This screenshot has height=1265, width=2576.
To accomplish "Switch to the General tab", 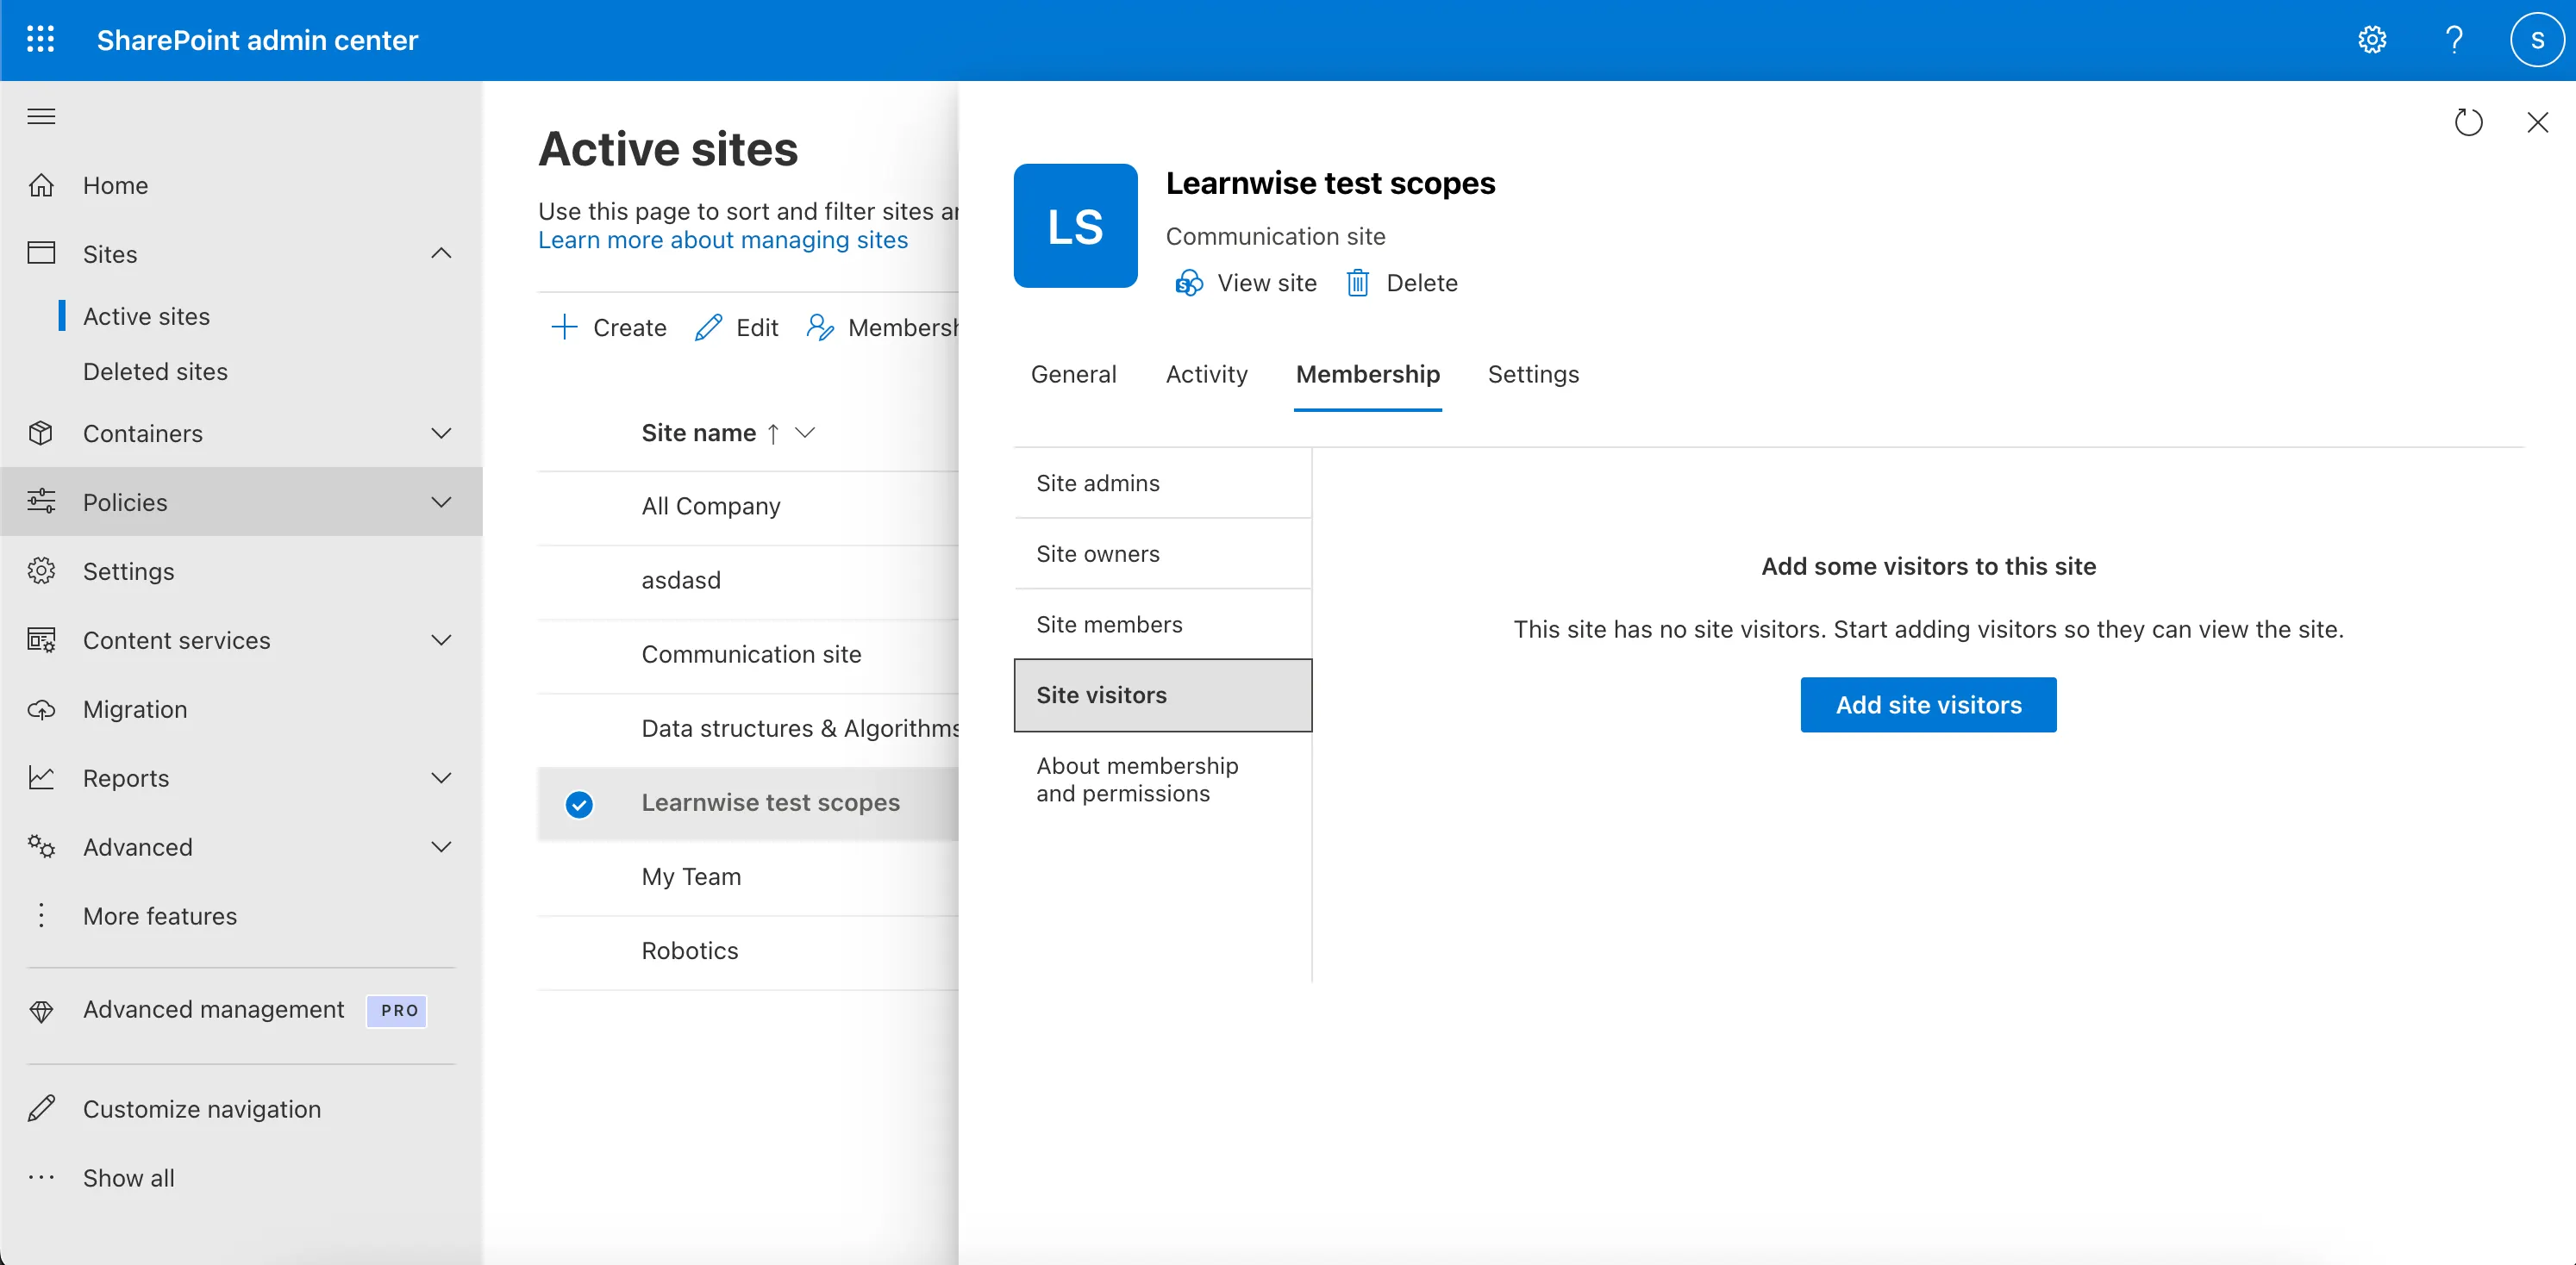I will (x=1073, y=375).
